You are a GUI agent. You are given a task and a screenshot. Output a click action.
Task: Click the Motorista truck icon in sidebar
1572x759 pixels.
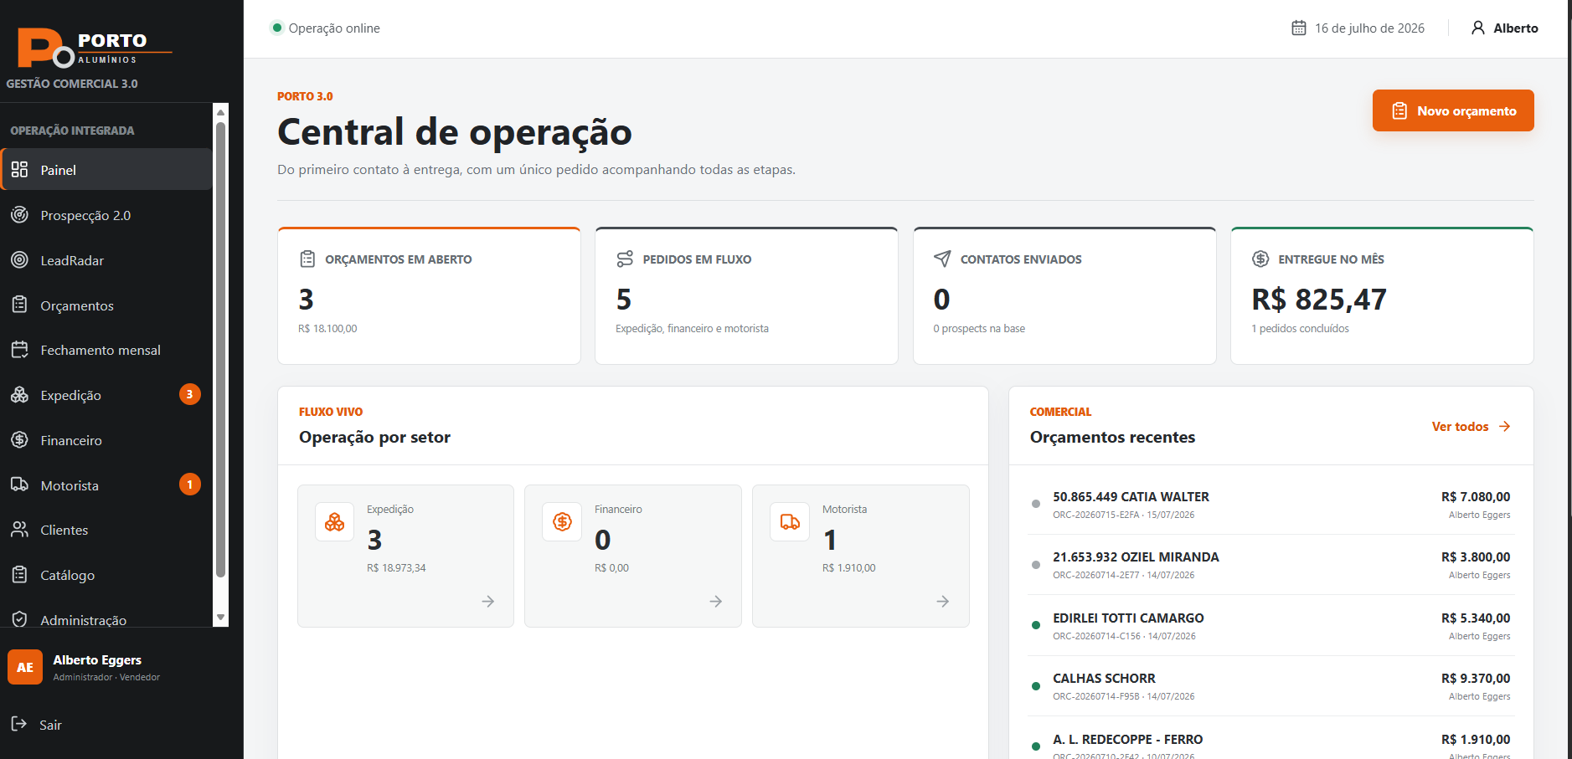coord(19,485)
